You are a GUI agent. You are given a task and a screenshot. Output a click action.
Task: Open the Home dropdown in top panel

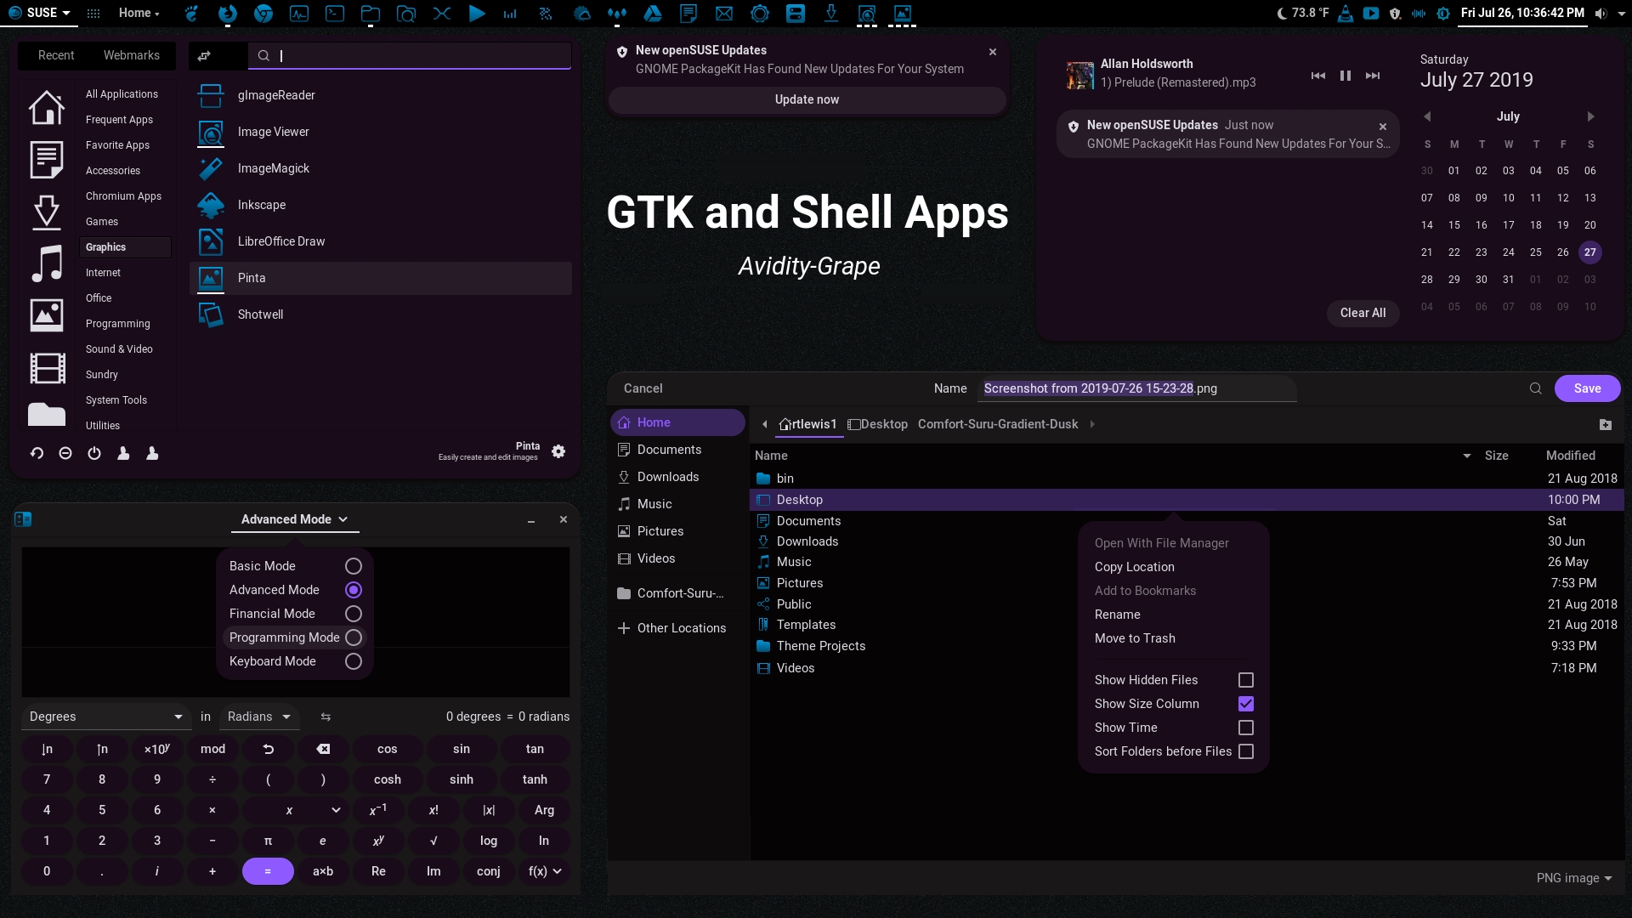tap(139, 13)
